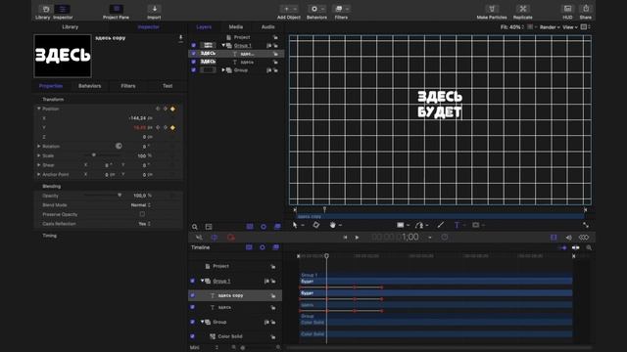
Task: Open the Fit 40% zoom dropdown
Action: point(512,27)
